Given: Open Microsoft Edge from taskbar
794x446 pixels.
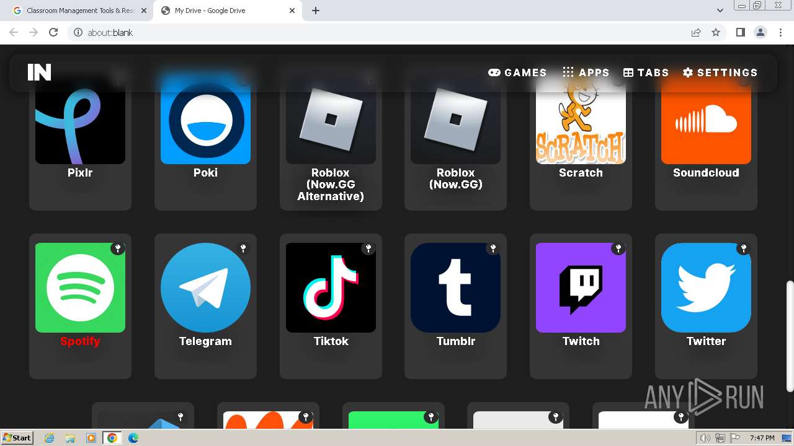Looking at the screenshot, I should click(x=133, y=438).
